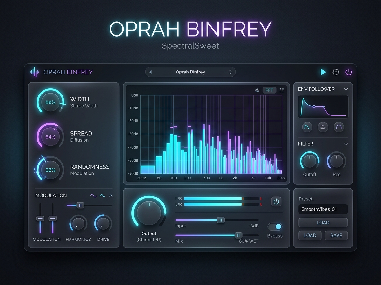Click the 1k frequency axis label
Viewport: 381px width, 285px height.
point(221,178)
